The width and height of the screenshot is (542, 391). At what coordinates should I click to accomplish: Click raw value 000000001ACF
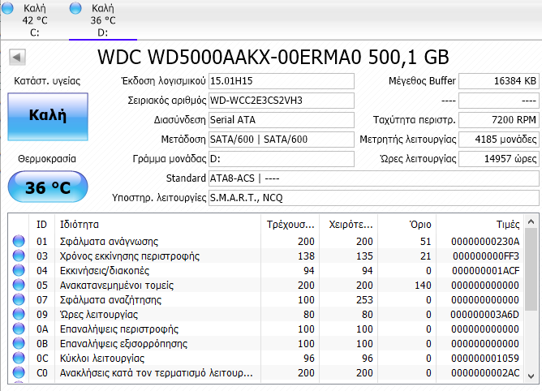tap(486, 270)
